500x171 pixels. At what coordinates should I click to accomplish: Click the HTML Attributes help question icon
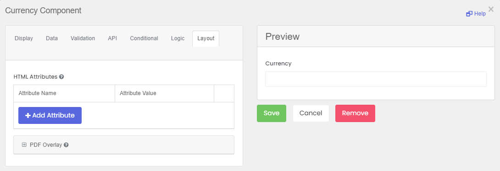61,77
